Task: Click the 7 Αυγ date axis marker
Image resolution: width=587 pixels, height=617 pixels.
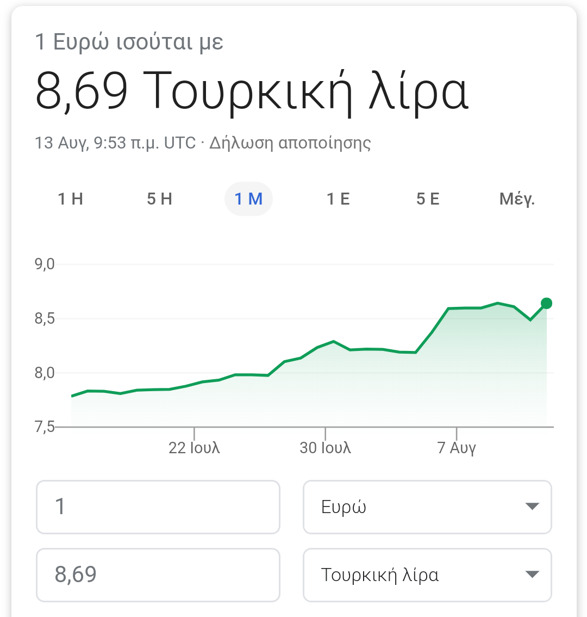Action: [x=457, y=448]
